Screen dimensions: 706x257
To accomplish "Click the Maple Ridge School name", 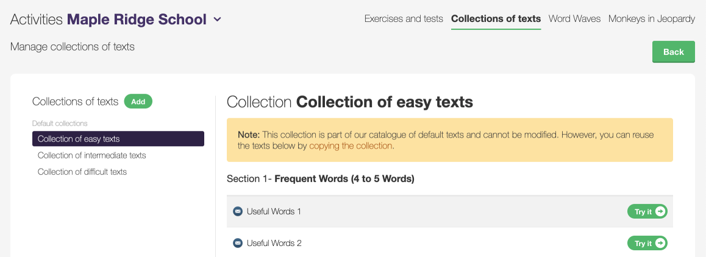I will pyautogui.click(x=137, y=19).
